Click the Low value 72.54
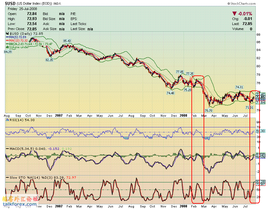This screenshot has width=272, height=209. point(32,24)
